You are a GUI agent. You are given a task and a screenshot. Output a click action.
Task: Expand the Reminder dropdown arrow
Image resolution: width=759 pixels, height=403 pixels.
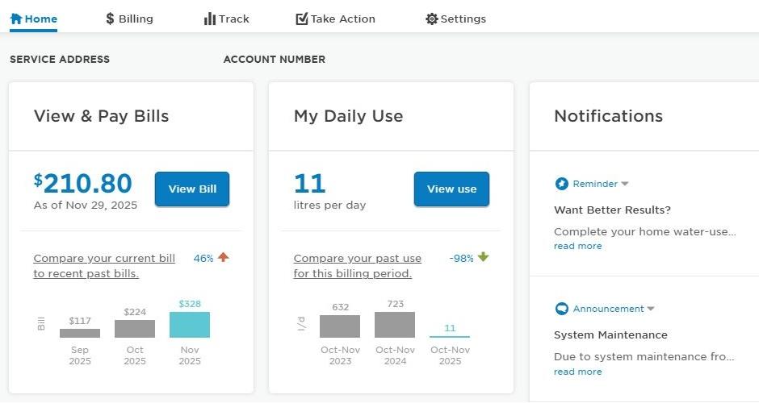click(x=625, y=185)
